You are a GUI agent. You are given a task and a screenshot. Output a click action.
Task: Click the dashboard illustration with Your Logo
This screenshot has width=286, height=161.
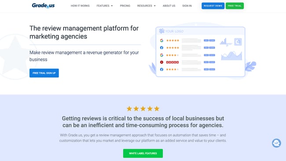pyautogui.click(x=200, y=52)
